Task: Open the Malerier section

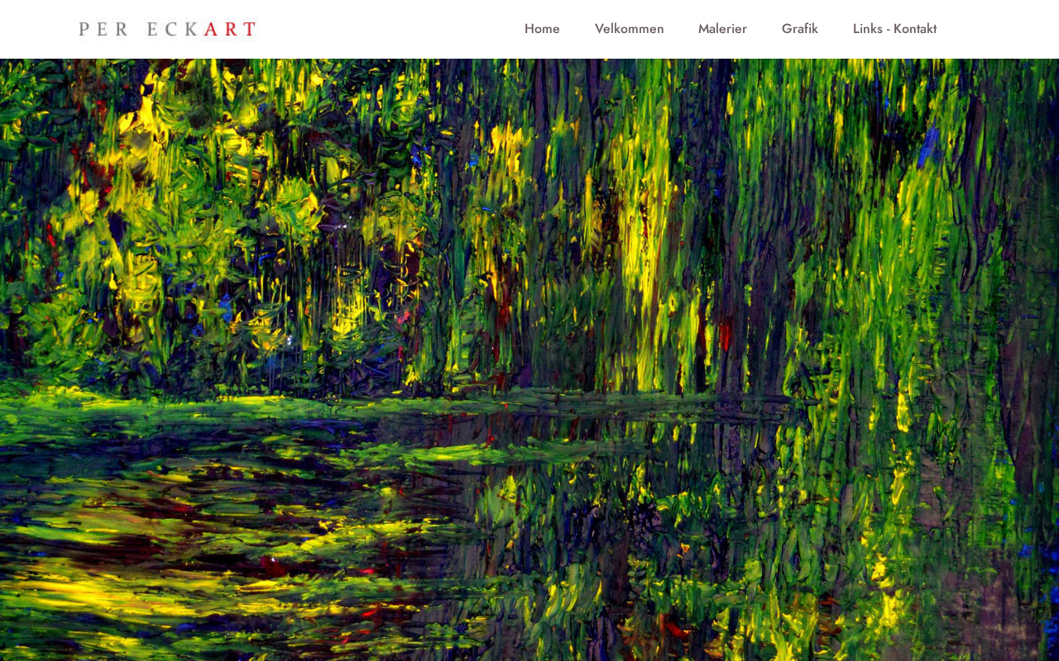Action: pyautogui.click(x=722, y=29)
